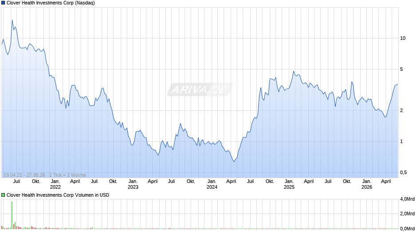
Task: Click the price axis label '1'
Action: point(401,142)
